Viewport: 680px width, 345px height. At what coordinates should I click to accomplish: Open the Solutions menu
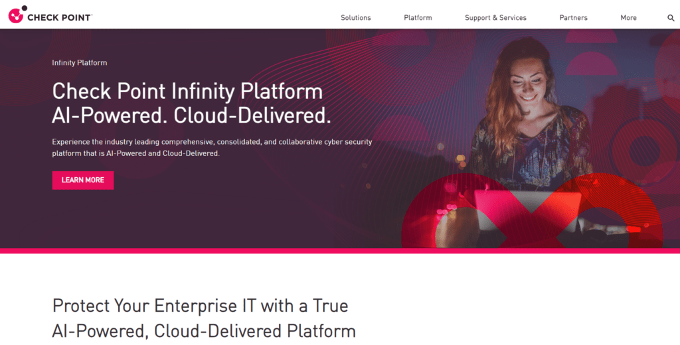[356, 18]
